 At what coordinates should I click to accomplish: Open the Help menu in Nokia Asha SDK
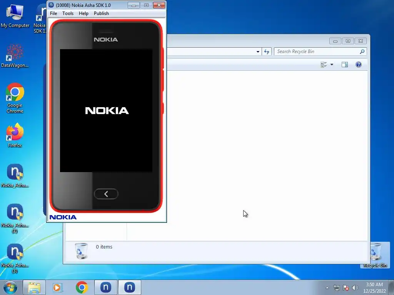pos(83,13)
